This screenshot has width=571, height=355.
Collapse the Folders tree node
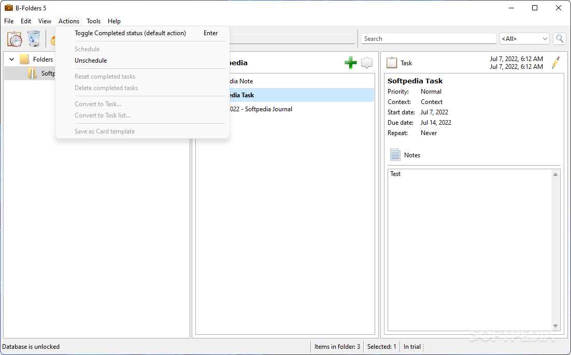click(11, 60)
